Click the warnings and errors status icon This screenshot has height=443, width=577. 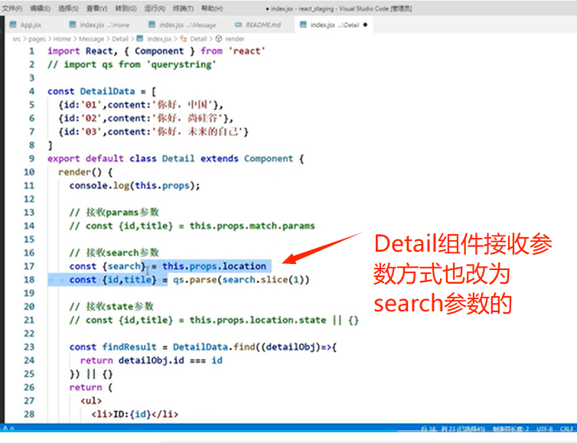[8, 428]
